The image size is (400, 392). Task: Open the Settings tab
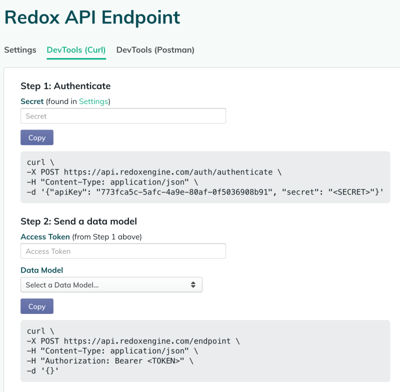(20, 49)
